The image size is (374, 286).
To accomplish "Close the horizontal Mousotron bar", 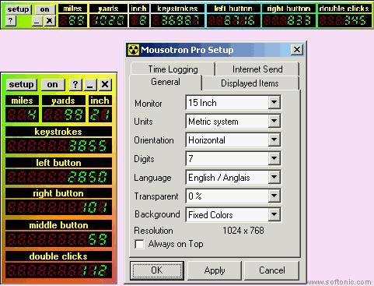I will (x=50, y=20).
